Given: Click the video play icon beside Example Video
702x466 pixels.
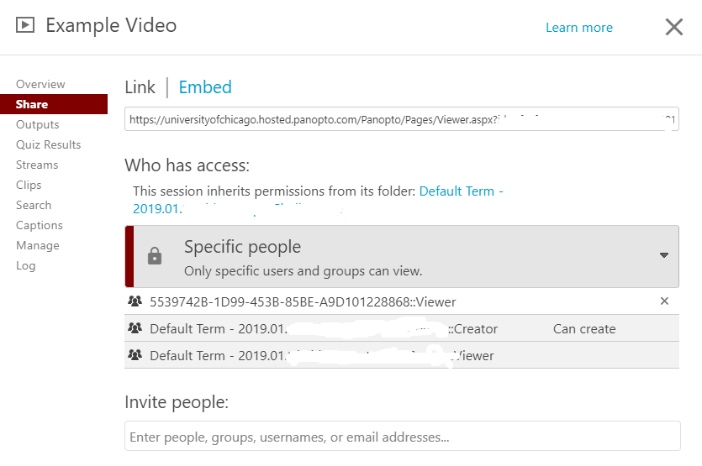Looking at the screenshot, I should pyautogui.click(x=25, y=25).
